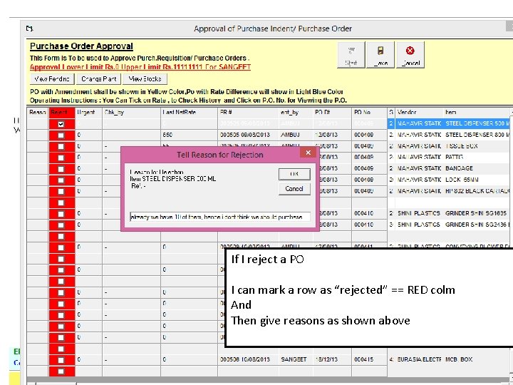Click the highlighted STEEL DISPENSER 500 ML item cell
The height and width of the screenshot is (385, 513).
477,123
